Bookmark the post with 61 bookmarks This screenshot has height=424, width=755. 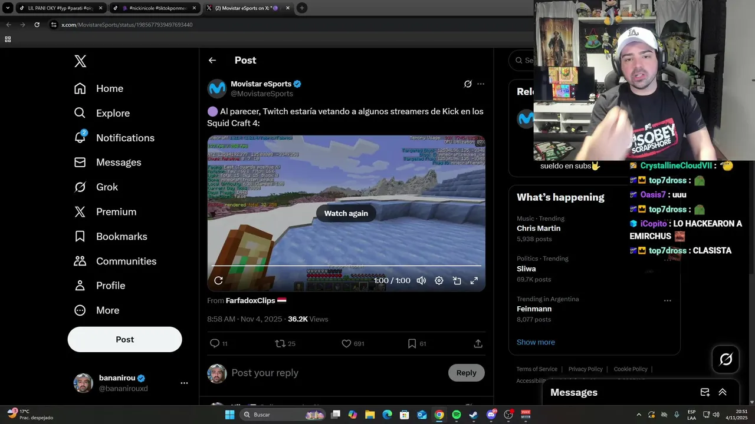tap(412, 343)
